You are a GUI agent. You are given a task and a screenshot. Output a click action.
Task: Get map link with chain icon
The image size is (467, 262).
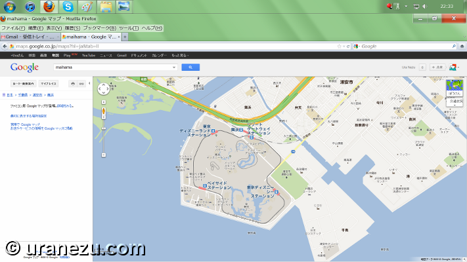tap(81, 84)
